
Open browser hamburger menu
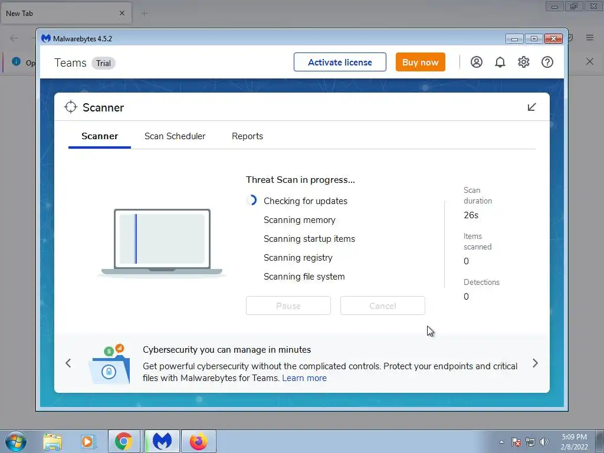590,37
